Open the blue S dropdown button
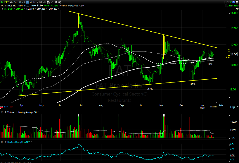 (234, 2)
